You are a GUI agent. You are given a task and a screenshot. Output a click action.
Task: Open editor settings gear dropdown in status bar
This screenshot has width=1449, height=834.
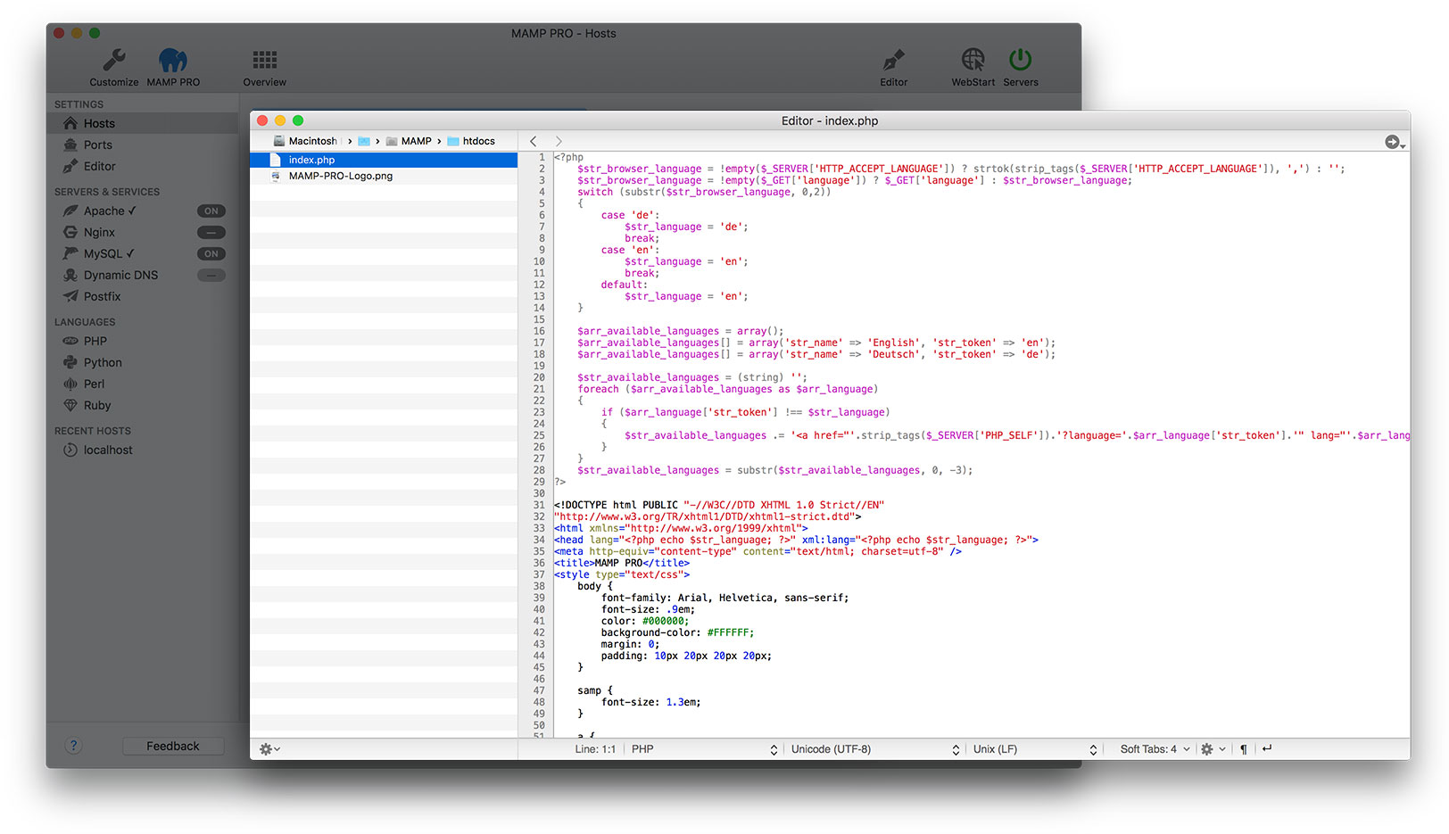pyautogui.click(x=1213, y=749)
